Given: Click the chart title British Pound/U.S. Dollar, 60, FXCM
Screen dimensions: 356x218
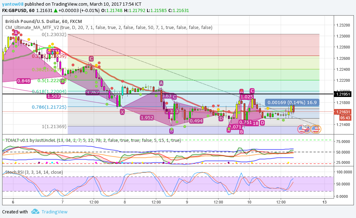Looking at the screenshot, I should click(x=43, y=21).
